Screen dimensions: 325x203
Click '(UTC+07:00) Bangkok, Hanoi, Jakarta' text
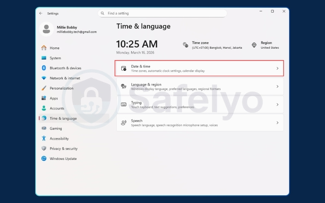[217, 48]
